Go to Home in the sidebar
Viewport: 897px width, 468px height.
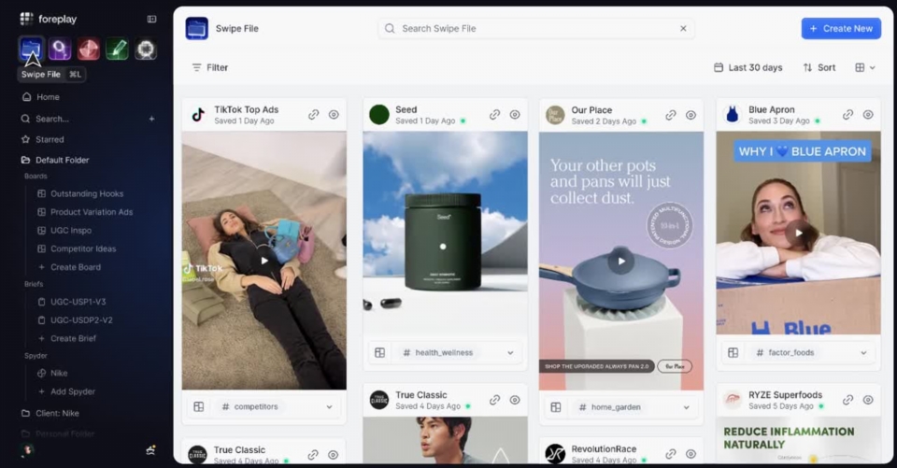[48, 97]
